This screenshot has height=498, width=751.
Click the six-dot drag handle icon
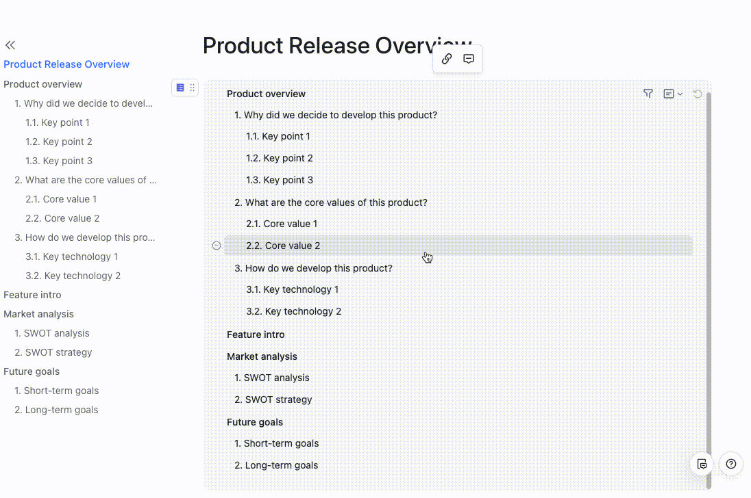point(193,88)
